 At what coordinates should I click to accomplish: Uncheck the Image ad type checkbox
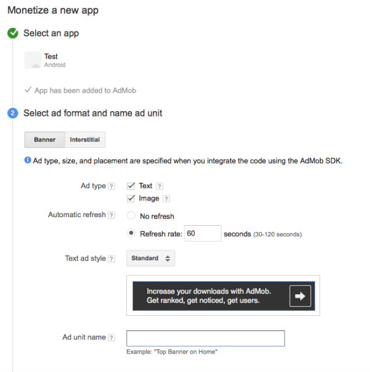coord(131,198)
